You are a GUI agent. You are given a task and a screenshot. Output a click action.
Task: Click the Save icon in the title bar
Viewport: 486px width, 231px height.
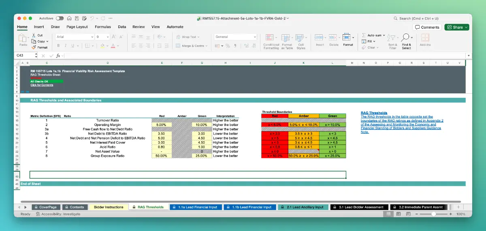point(77,18)
